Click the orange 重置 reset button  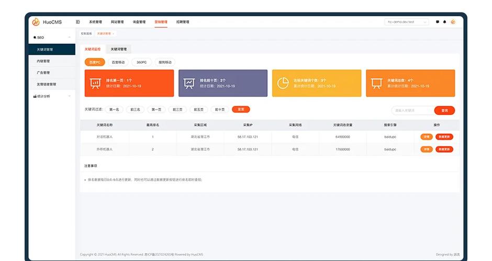pos(241,109)
